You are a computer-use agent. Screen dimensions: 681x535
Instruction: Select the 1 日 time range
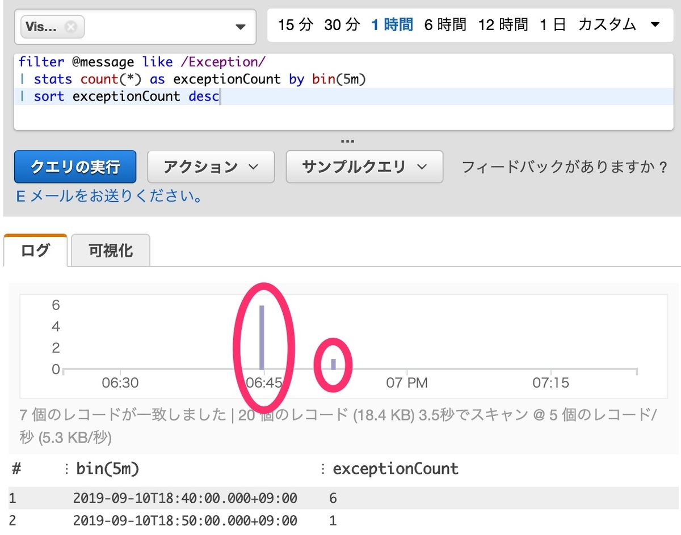coord(553,25)
